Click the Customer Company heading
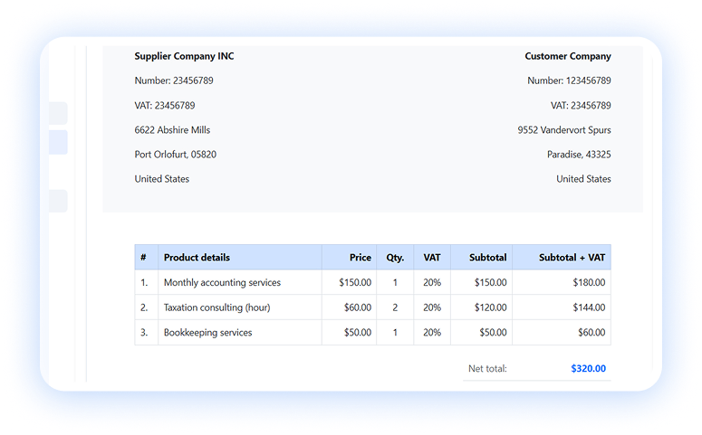 (x=567, y=56)
